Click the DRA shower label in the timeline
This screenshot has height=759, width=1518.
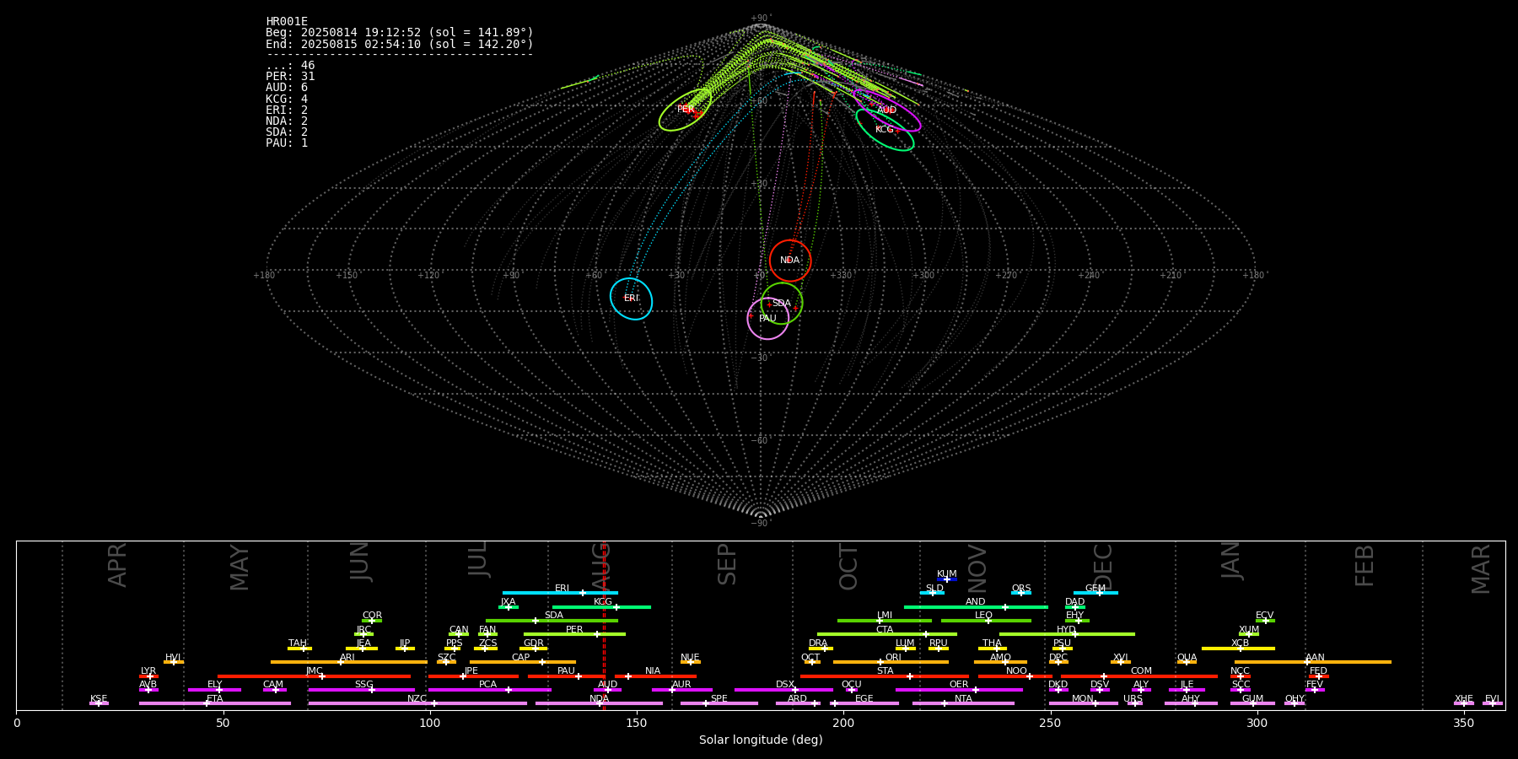(x=818, y=643)
